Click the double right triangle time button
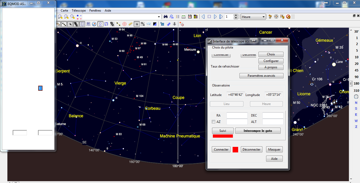 (221, 17)
